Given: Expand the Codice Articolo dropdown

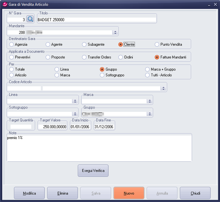Looking at the screenshot, I should 163,88.
